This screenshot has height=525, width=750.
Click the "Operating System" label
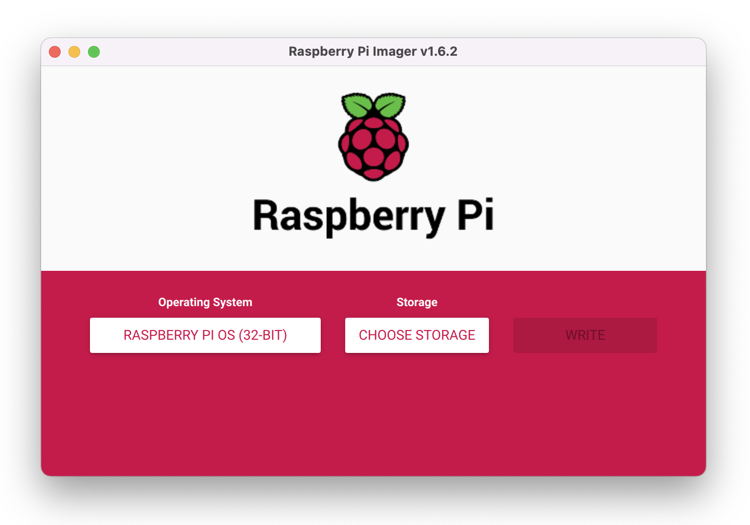(205, 302)
